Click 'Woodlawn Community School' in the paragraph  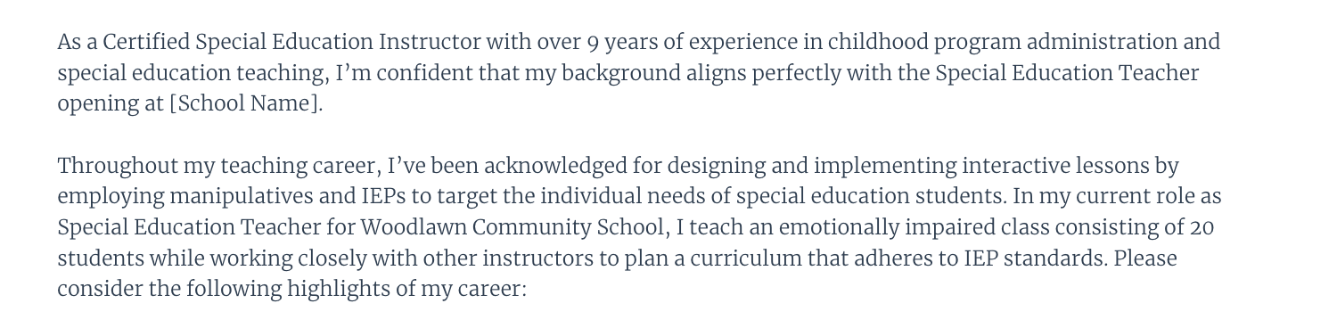(x=491, y=228)
